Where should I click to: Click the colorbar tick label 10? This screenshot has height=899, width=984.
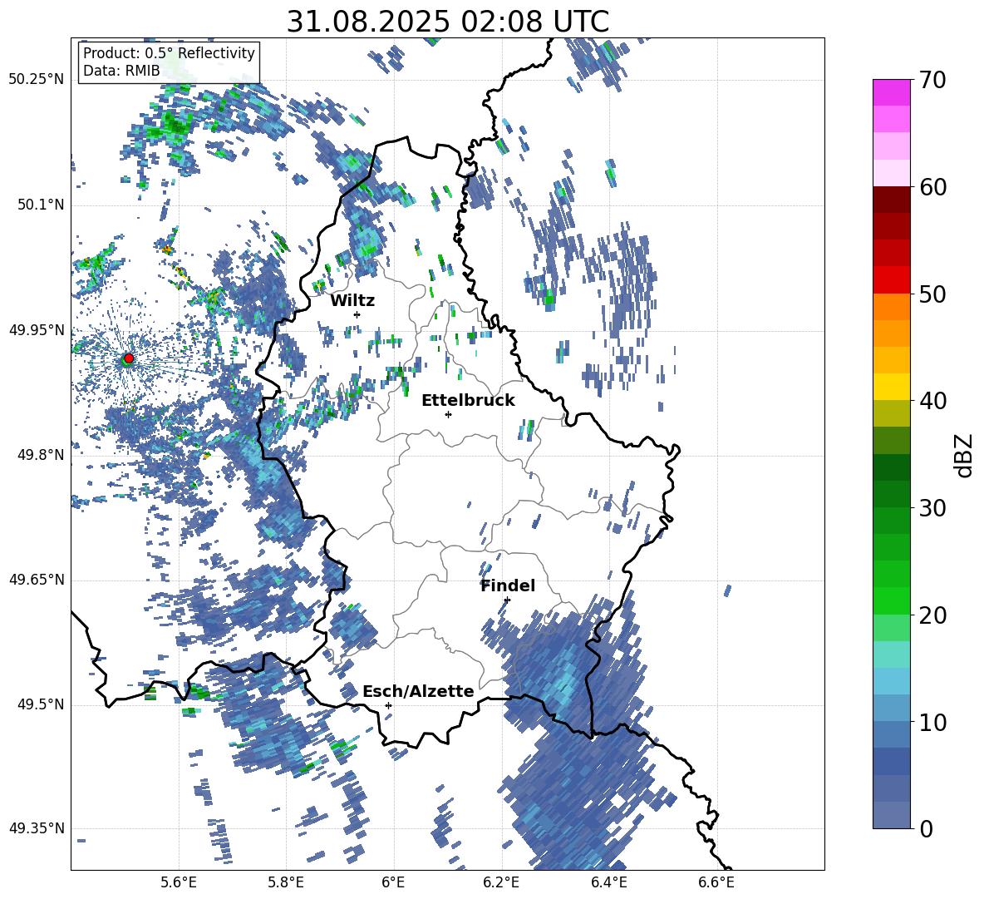(933, 722)
